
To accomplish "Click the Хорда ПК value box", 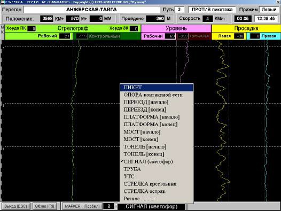I will pos(32,28).
